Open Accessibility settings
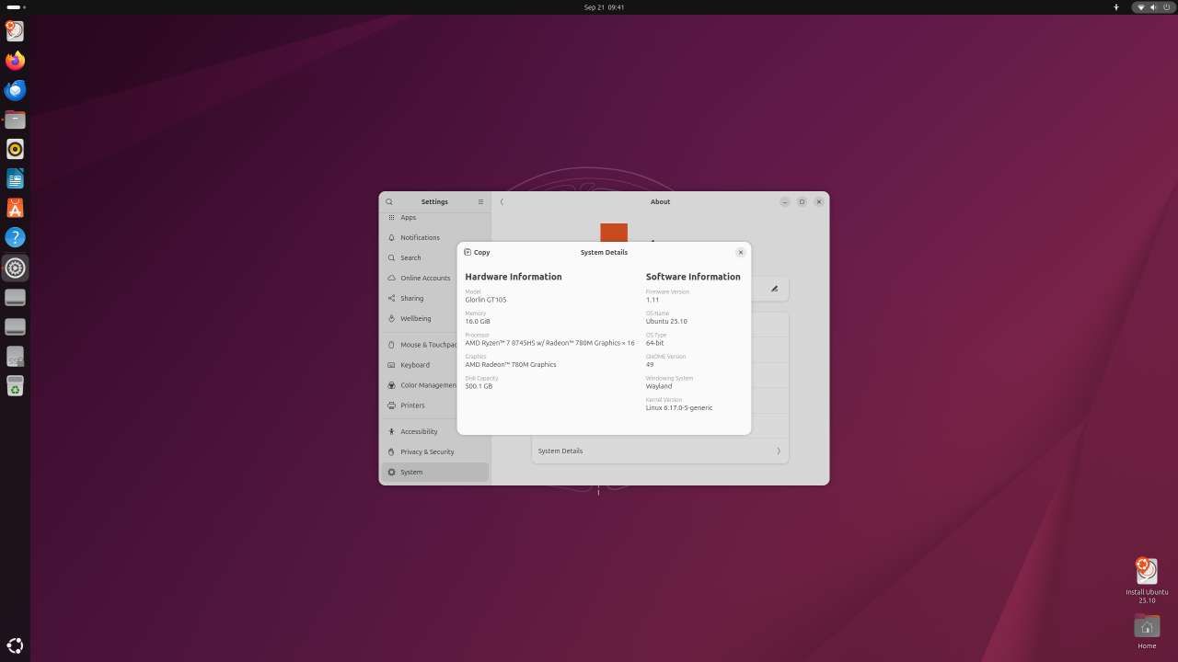 (435, 431)
